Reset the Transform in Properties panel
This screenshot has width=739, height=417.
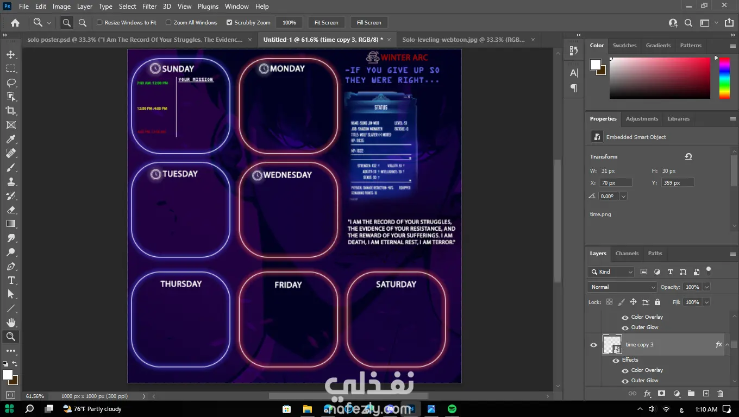coord(688,156)
